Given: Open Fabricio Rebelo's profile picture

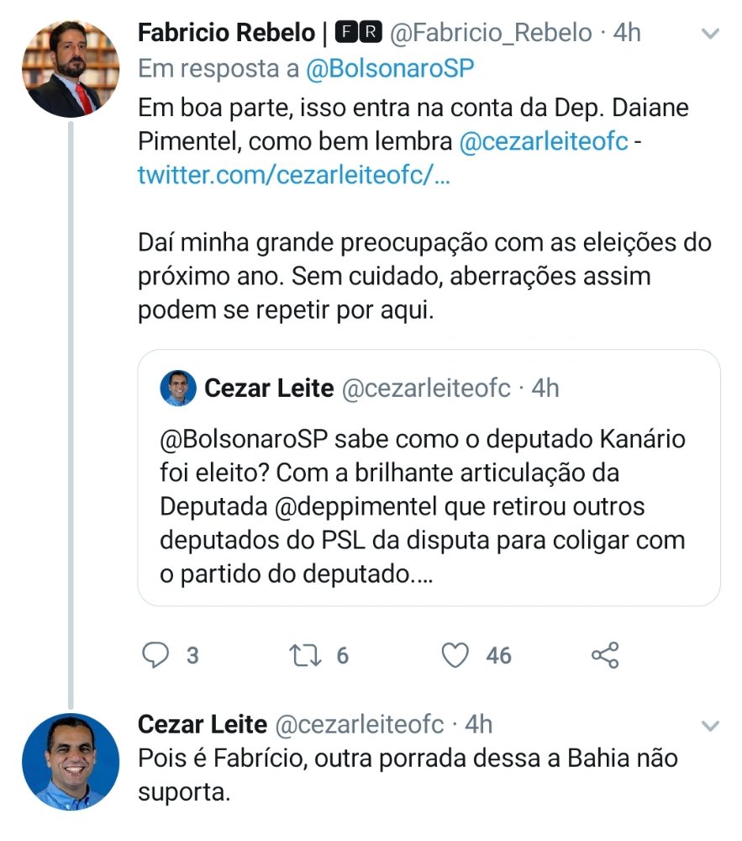Looking at the screenshot, I should 71,70.
